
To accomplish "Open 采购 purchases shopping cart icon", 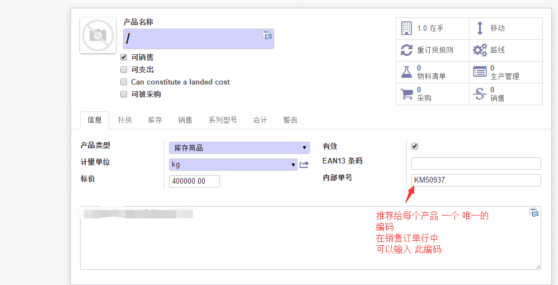I will (406, 94).
